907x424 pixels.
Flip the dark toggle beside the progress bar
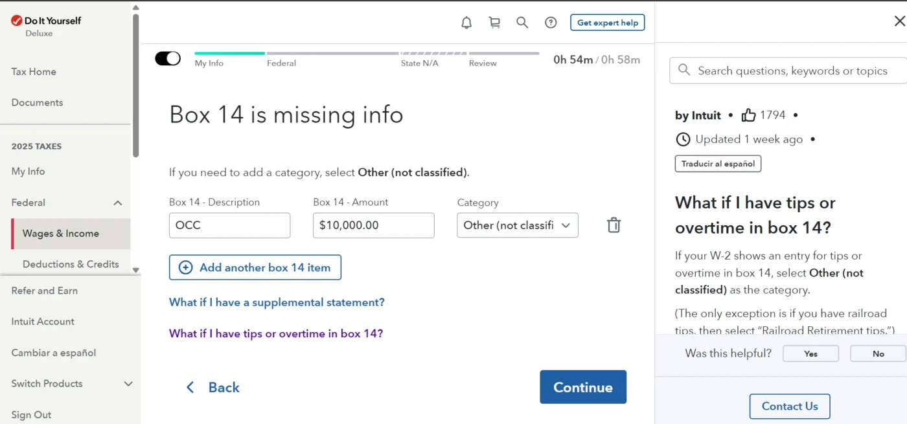pos(168,58)
